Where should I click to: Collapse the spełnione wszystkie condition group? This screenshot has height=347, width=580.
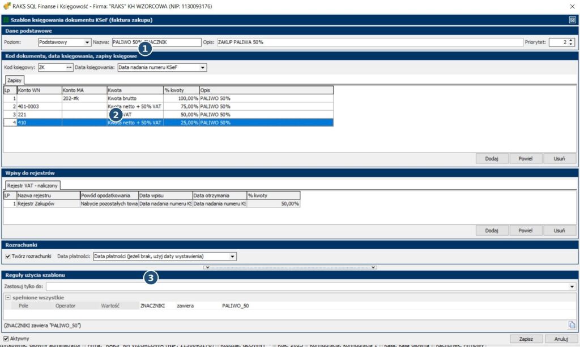click(8, 297)
